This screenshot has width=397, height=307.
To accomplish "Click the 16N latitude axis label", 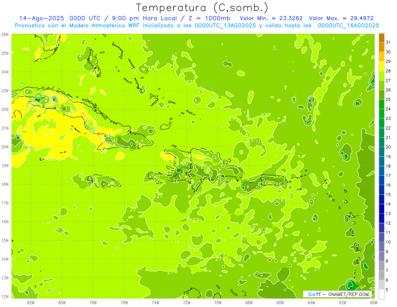I will tap(5, 222).
